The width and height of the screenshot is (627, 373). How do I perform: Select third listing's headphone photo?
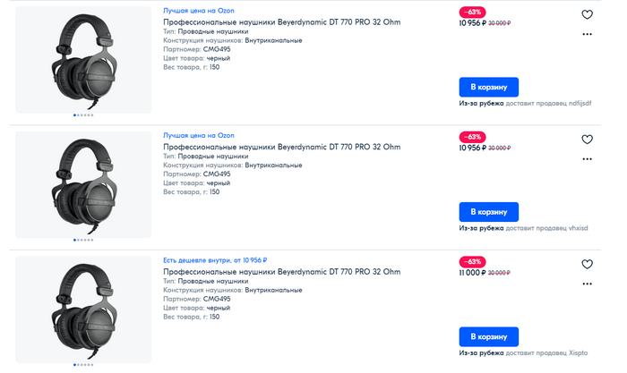tap(83, 309)
